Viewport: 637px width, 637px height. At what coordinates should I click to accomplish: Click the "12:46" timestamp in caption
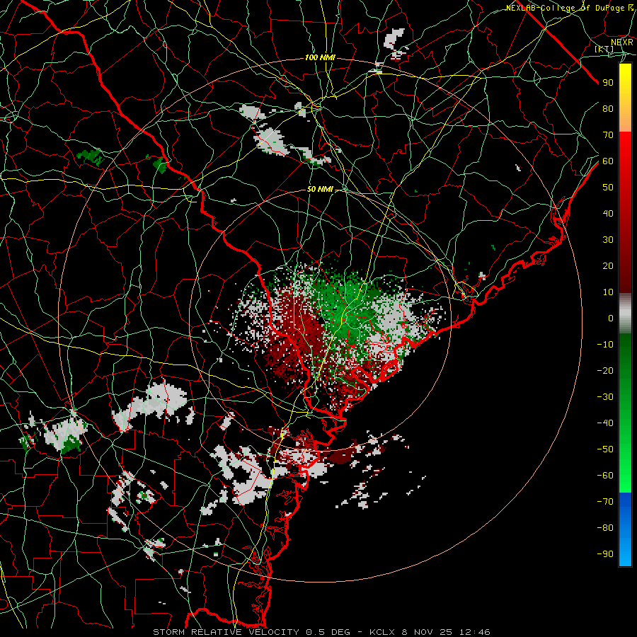point(474,632)
